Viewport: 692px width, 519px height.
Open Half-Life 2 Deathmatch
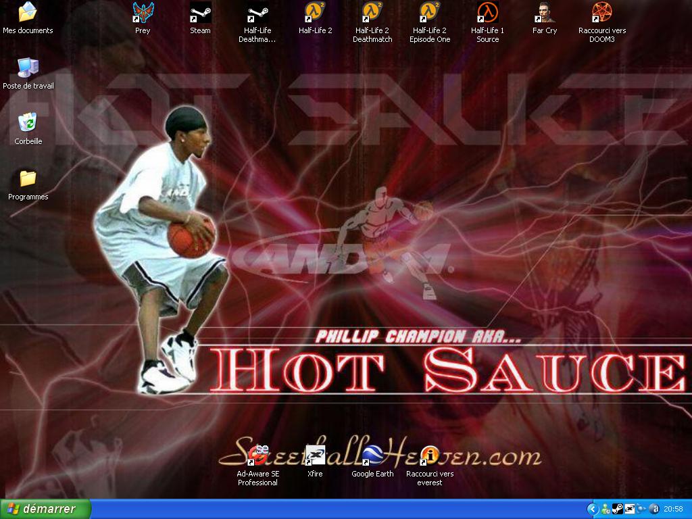[372, 15]
